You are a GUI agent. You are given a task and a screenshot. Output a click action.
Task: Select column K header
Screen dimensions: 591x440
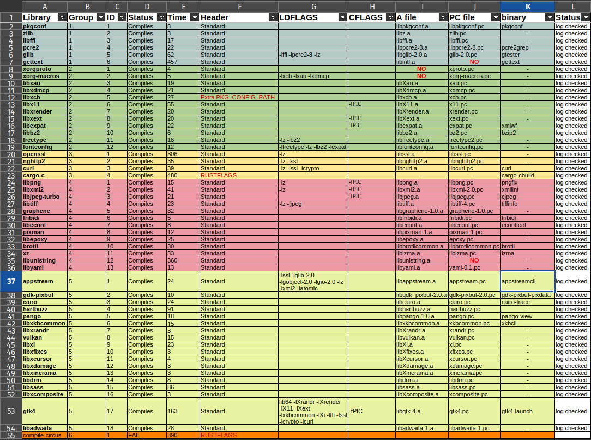[x=527, y=6]
